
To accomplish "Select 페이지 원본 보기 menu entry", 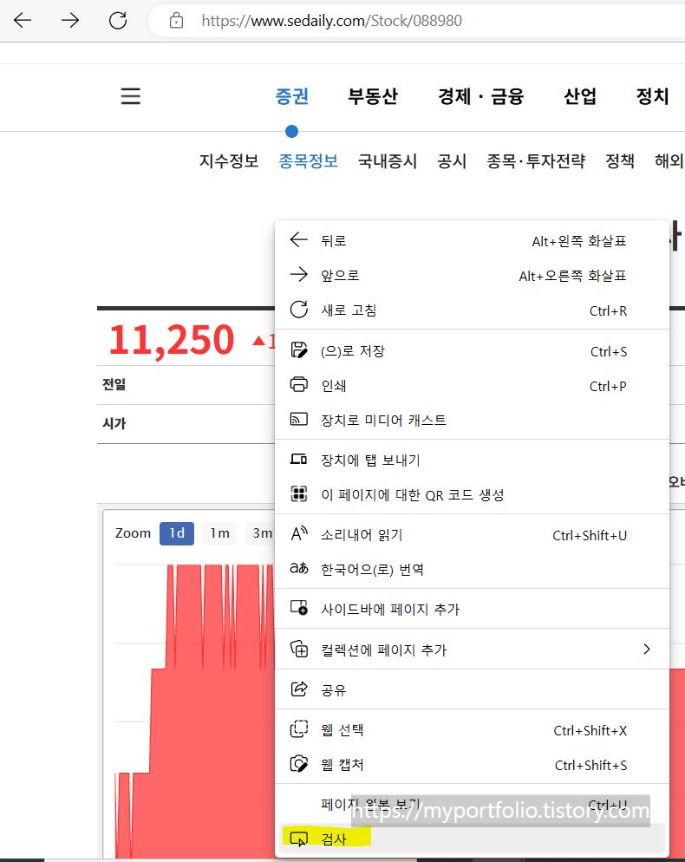I will [472, 804].
